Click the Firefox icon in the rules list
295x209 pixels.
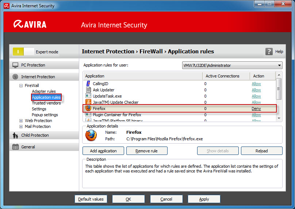coord(88,108)
